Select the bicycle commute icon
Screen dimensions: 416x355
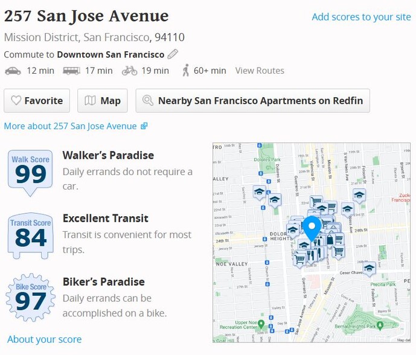129,71
